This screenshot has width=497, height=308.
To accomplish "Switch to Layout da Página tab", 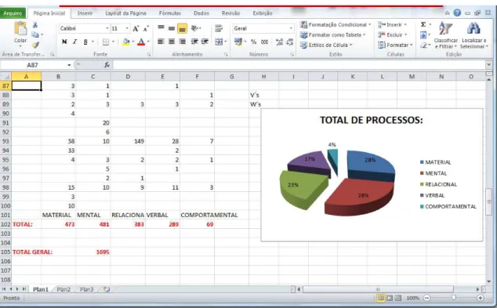I will click(x=126, y=13).
